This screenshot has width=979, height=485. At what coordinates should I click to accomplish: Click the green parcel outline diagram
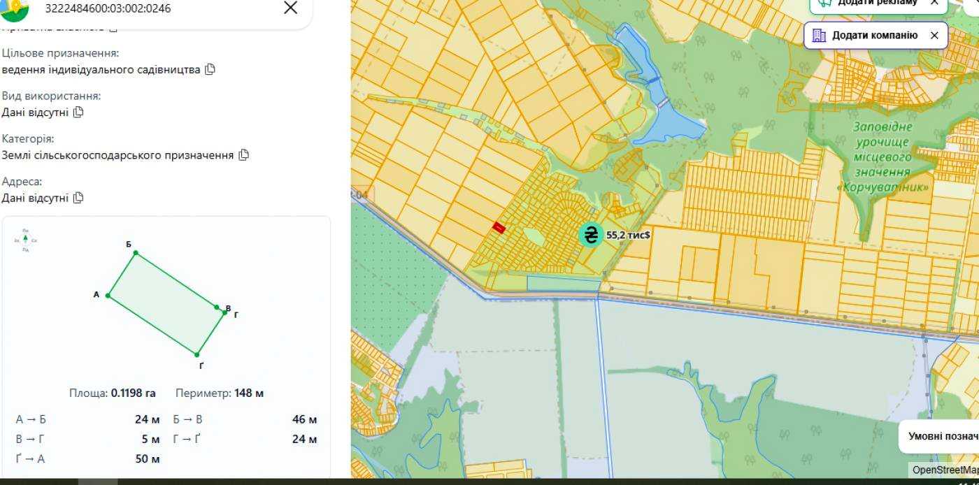coord(166,303)
